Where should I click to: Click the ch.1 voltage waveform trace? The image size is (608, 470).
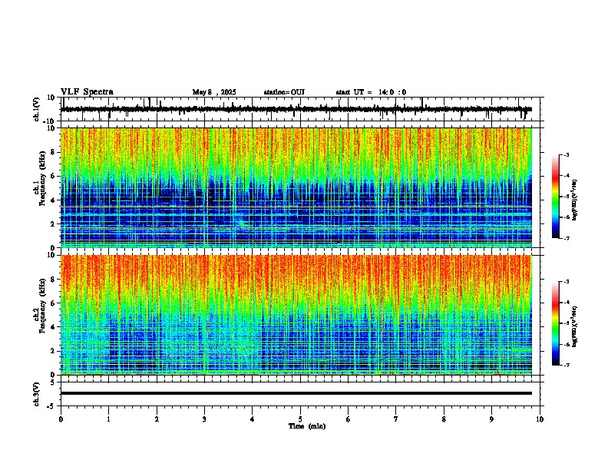[x=296, y=109]
